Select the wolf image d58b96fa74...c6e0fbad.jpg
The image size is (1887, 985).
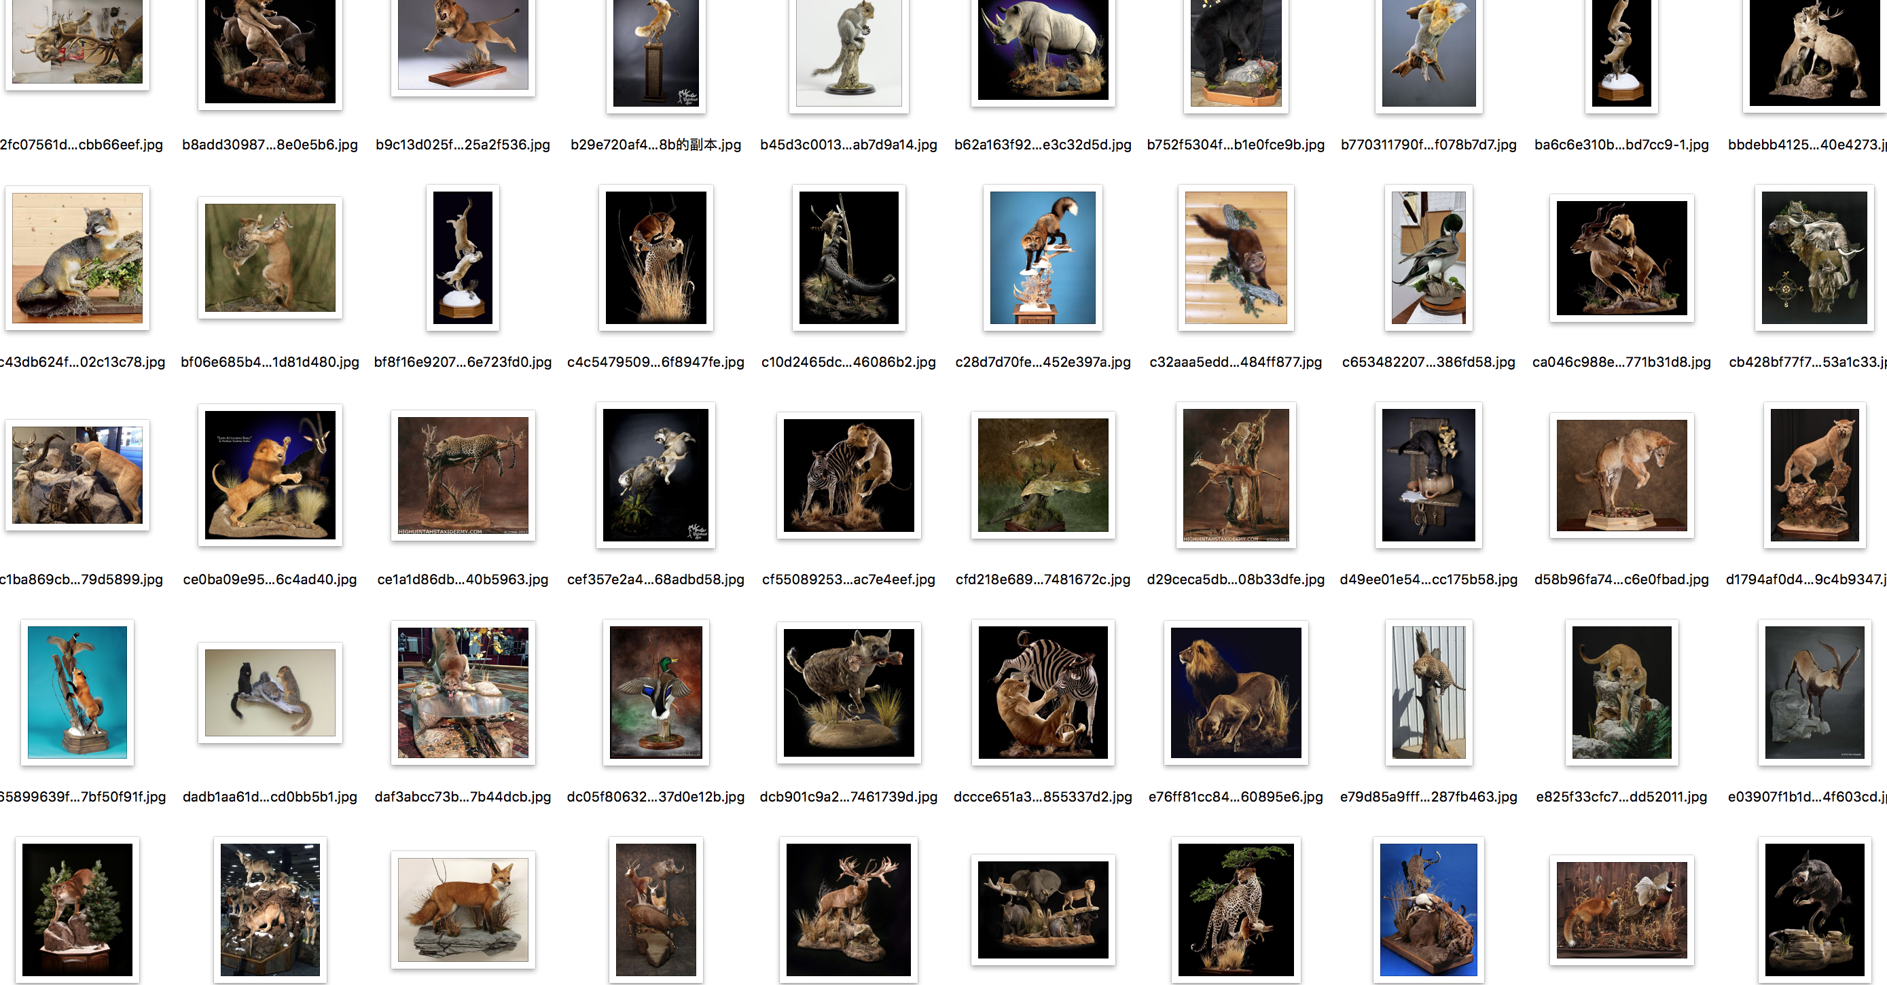pos(1621,476)
